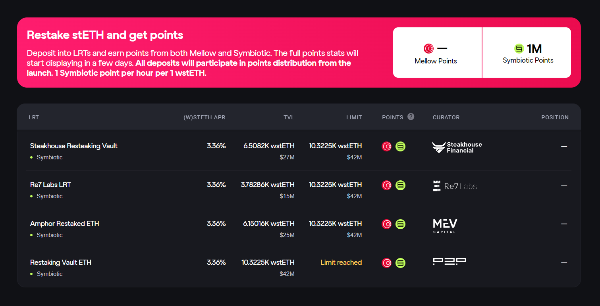The height and width of the screenshot is (306, 600).
Task: Open the Re7 Labs LRT vault row
Action: click(x=50, y=184)
